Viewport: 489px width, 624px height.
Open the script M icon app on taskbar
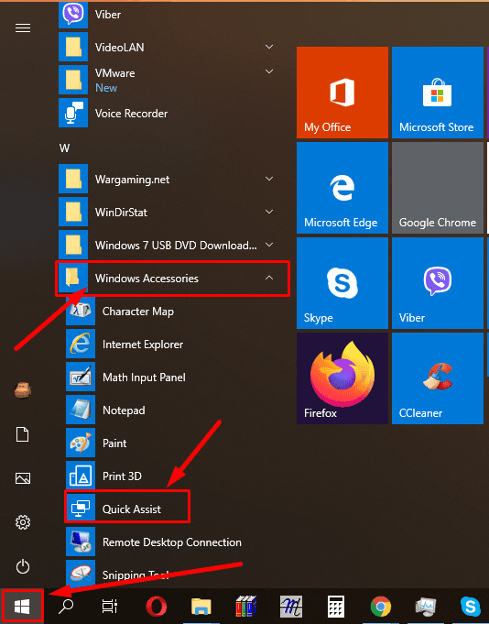(x=291, y=607)
